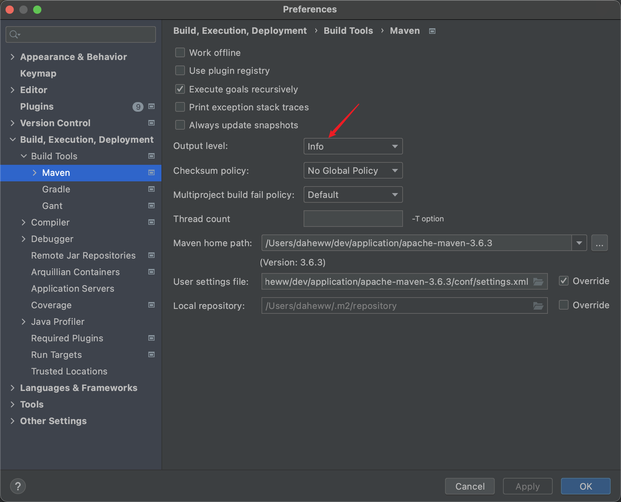Expand the Editor section

click(13, 90)
